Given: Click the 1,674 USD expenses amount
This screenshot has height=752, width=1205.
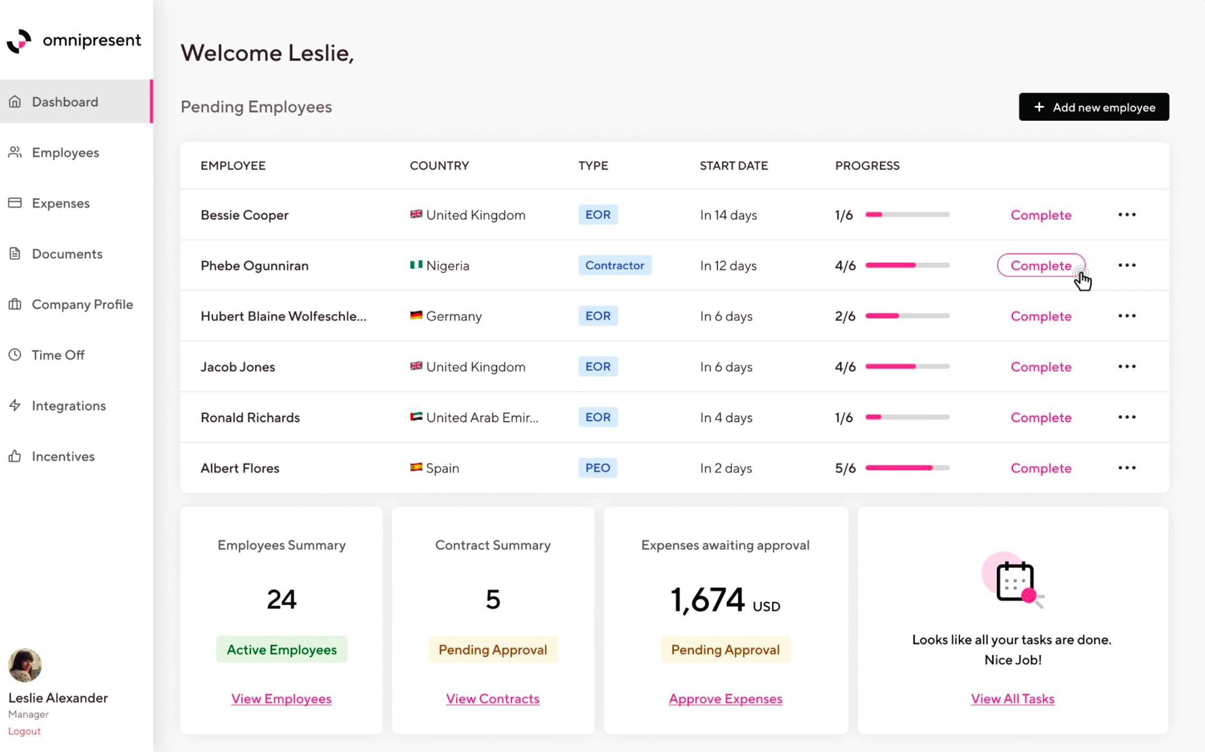Looking at the screenshot, I should (x=725, y=600).
